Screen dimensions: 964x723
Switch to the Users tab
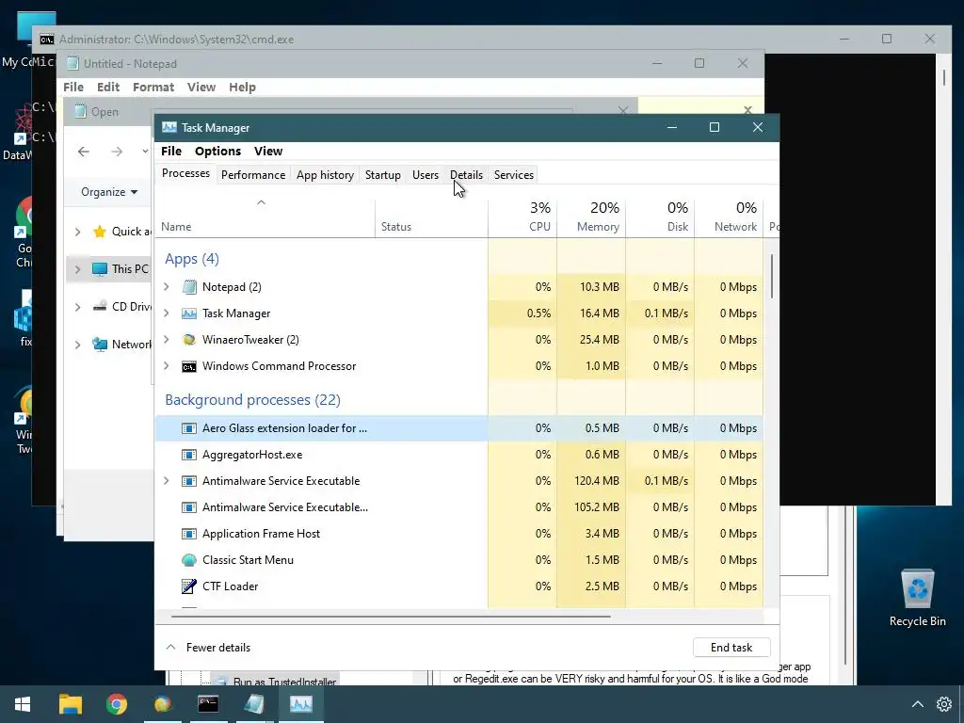426,174
